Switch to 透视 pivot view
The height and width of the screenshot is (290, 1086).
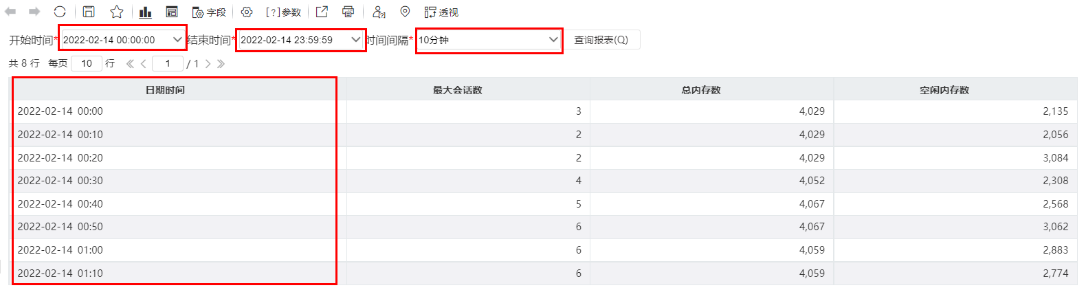pyautogui.click(x=441, y=12)
